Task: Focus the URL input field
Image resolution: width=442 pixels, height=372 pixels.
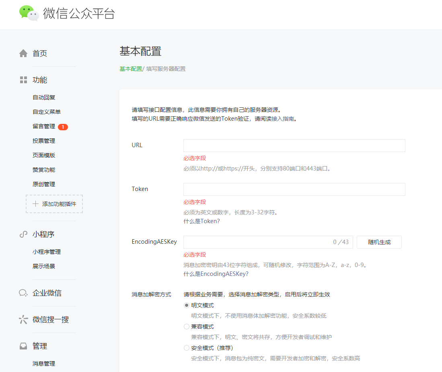Action: (294, 146)
